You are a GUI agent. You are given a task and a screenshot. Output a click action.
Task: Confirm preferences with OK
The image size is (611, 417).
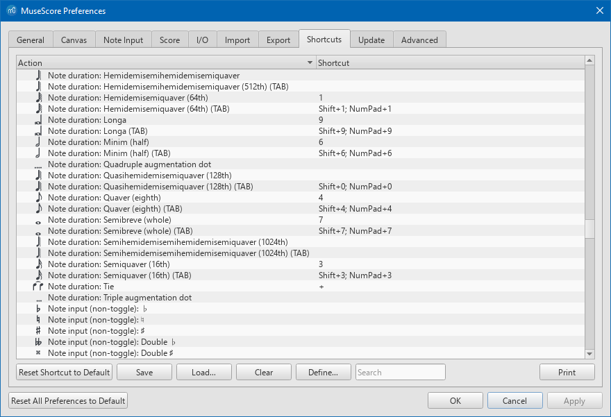(455, 400)
